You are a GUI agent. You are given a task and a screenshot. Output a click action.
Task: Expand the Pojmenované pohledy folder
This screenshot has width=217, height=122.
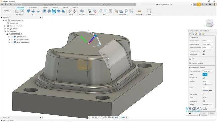click(5, 26)
